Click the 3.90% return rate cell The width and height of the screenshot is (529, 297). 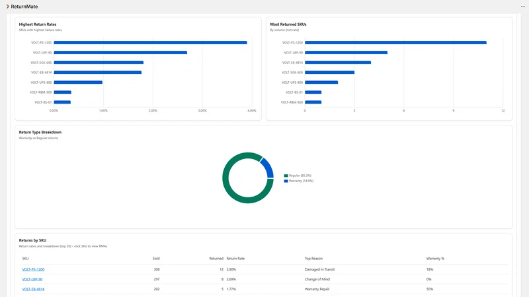[231, 269]
